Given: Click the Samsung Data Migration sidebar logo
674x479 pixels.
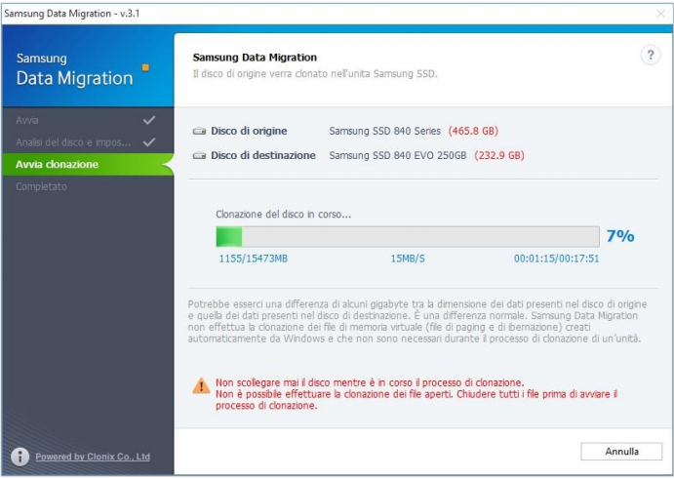Looking at the screenshot, I should (x=74, y=69).
